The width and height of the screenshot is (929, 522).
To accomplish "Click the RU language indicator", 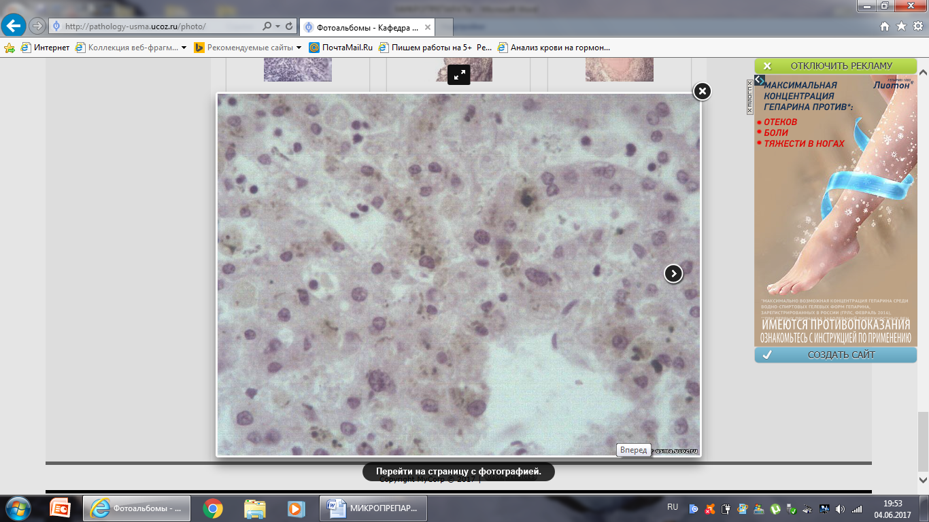I will click(673, 507).
